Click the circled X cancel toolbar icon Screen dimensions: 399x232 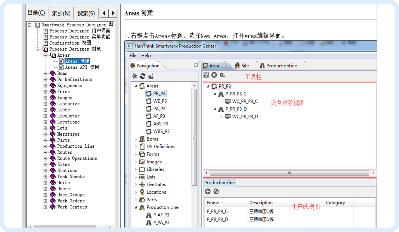[x=214, y=75]
